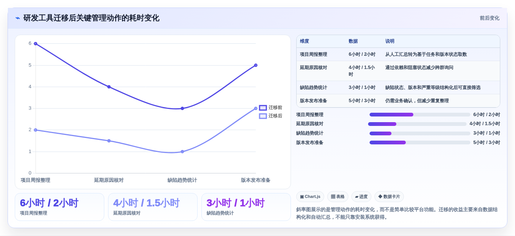Click 迁移后 data point at 缺陷趋势统计

[182, 152]
